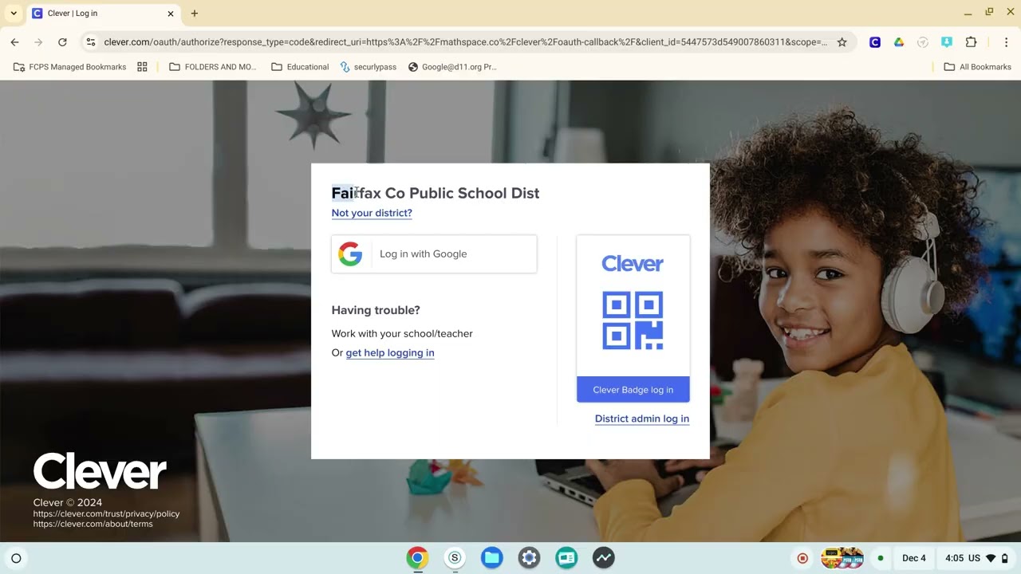Screen dimensions: 1021x574
Task: Click the greyed-out paper plane extension icon
Action: 923,42
